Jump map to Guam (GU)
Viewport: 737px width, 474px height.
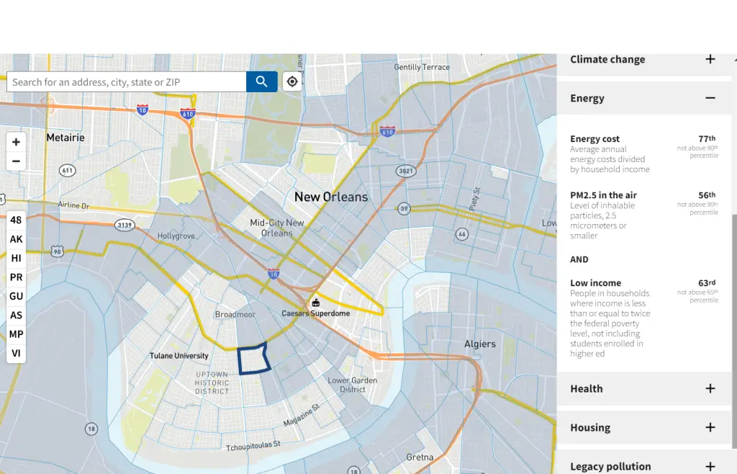pyautogui.click(x=16, y=296)
